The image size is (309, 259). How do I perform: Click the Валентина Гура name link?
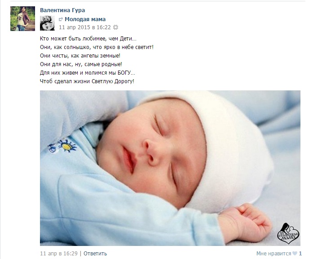[x=62, y=10]
